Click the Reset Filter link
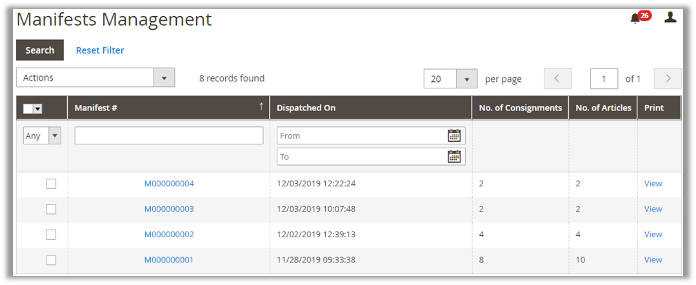This screenshot has height=285, width=696. [100, 50]
